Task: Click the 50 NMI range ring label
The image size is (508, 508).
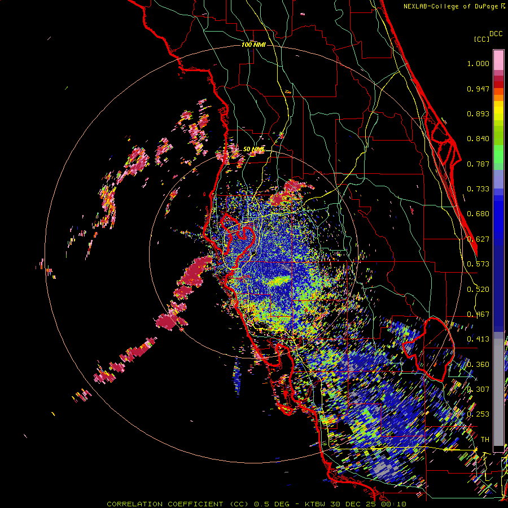Action: pos(253,150)
